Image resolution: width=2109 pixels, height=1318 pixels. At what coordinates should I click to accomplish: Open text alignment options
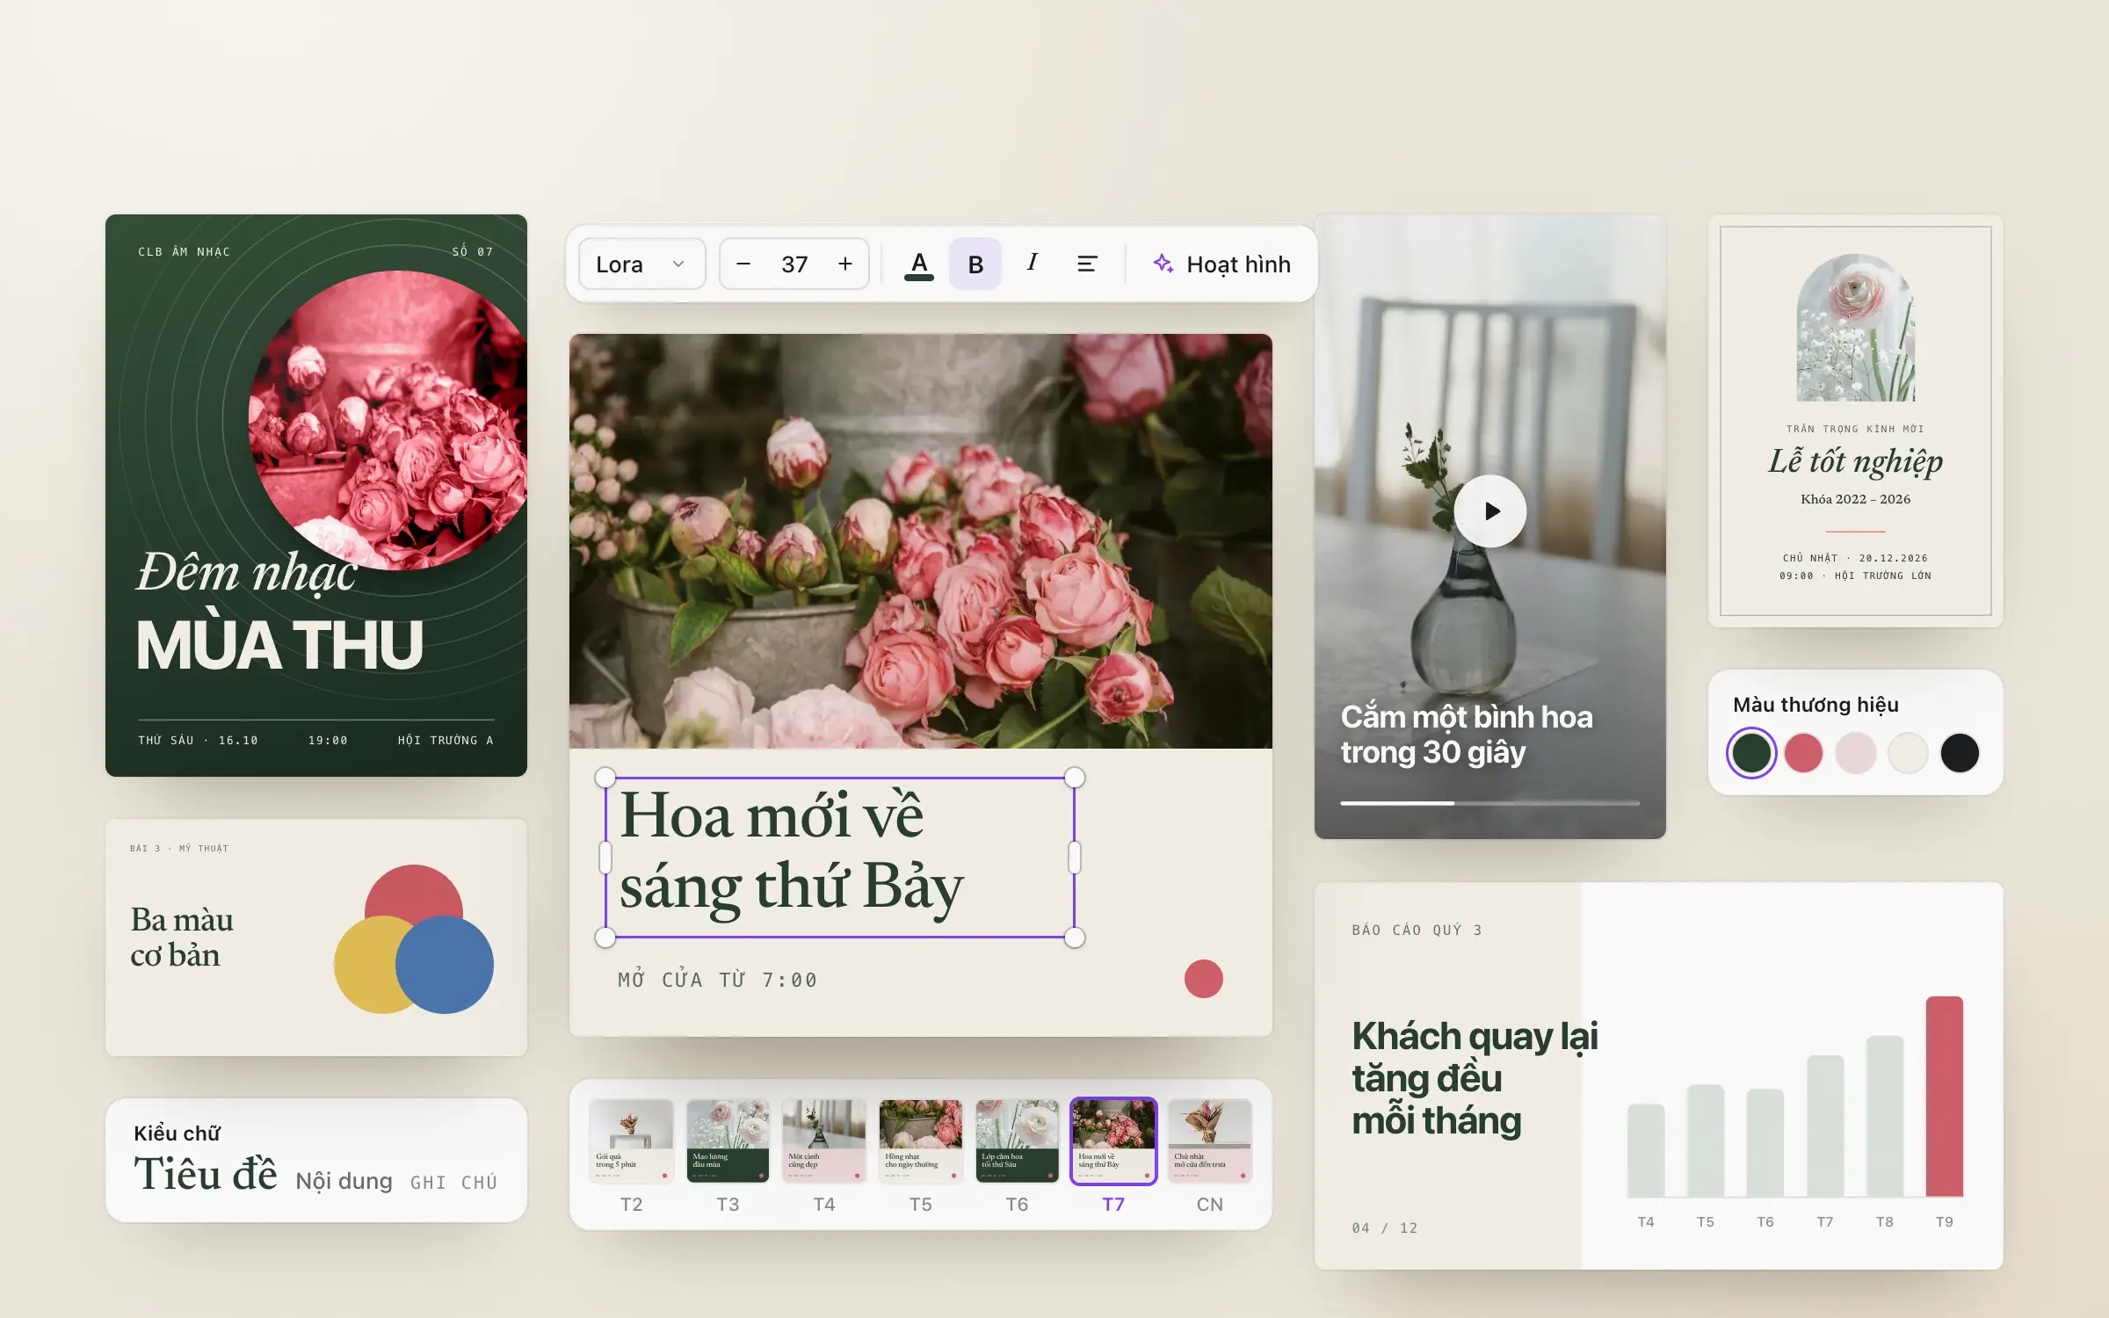pos(1087,264)
